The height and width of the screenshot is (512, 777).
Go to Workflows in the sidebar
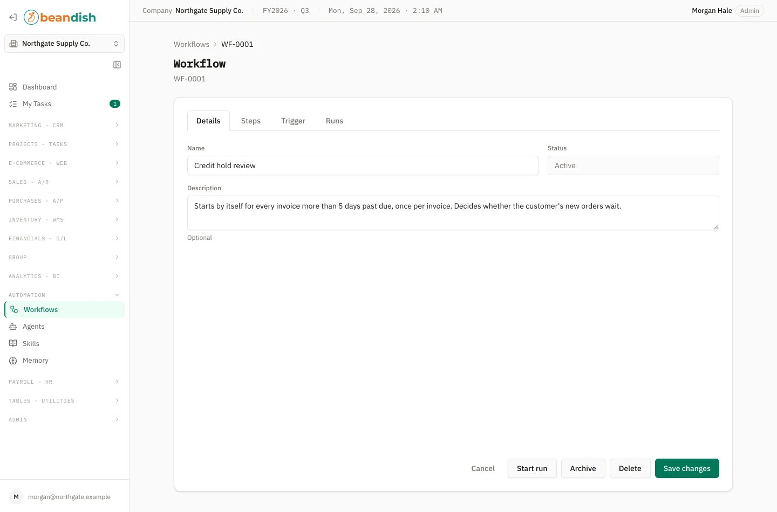click(64, 310)
